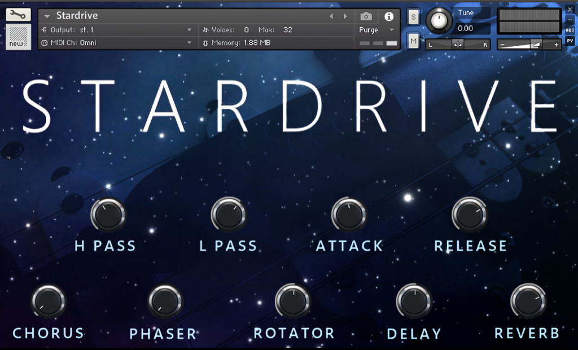The image size is (578, 350).
Task: Show instrument info with the i icon
Action: tap(389, 16)
